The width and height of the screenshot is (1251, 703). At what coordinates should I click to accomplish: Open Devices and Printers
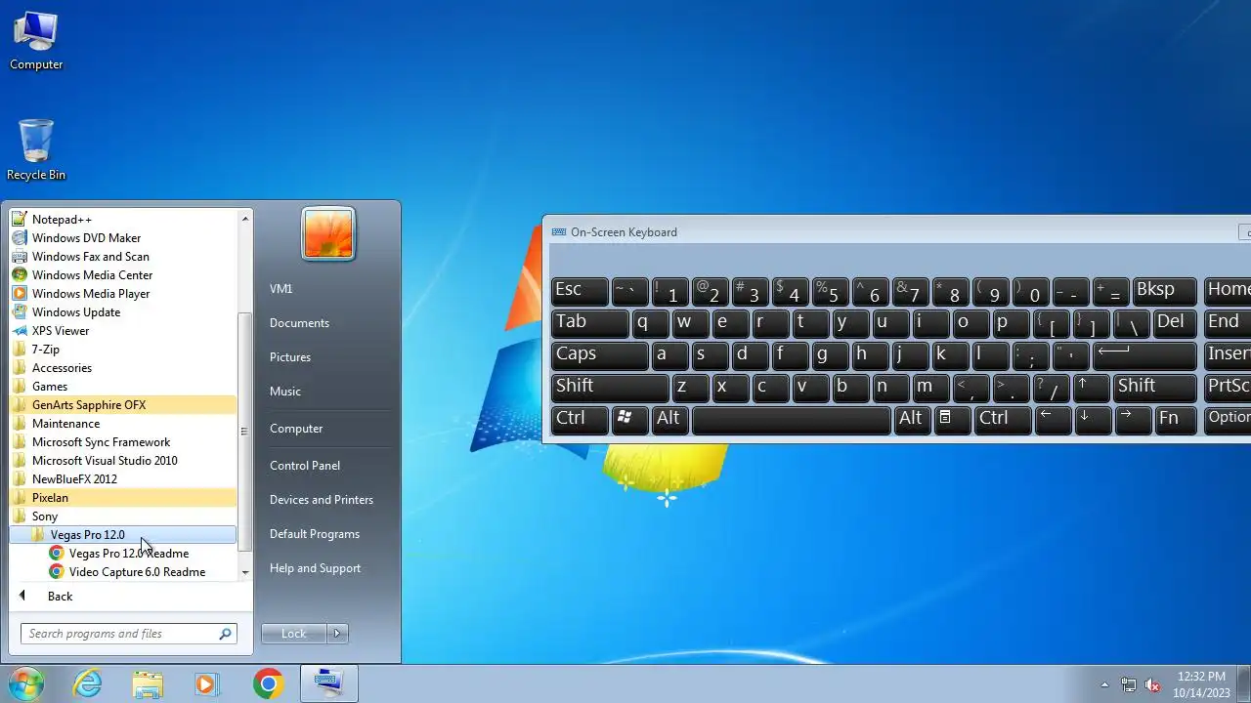click(322, 500)
